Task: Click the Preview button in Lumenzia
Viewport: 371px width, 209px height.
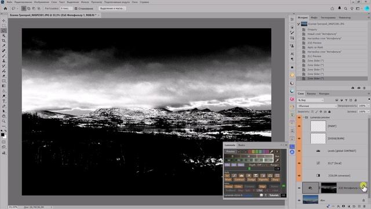Action: pyautogui.click(x=231, y=152)
